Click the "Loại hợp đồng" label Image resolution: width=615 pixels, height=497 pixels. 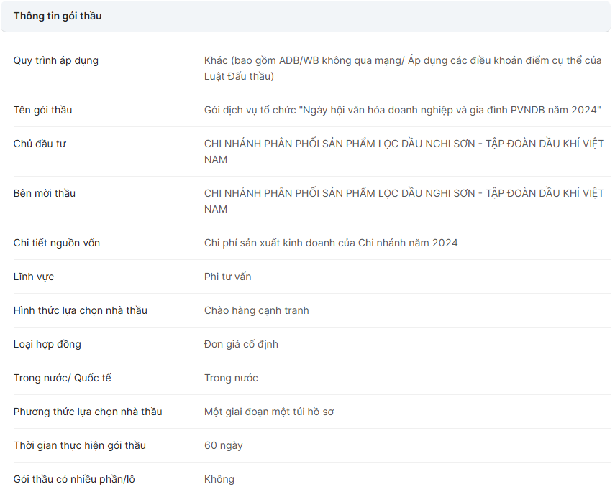(x=47, y=344)
